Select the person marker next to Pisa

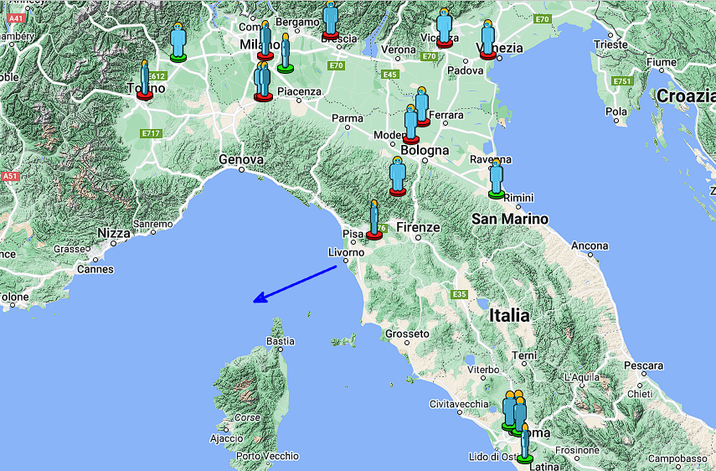pyautogui.click(x=373, y=220)
